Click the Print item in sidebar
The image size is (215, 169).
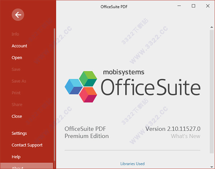(16, 93)
